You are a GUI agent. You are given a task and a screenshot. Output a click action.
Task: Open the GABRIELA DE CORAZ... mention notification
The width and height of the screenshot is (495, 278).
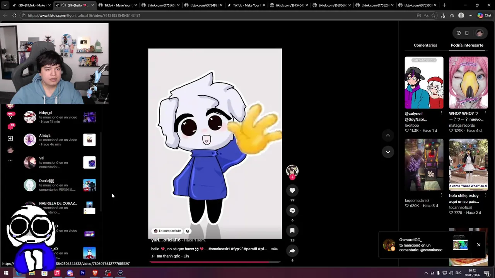[60, 208]
